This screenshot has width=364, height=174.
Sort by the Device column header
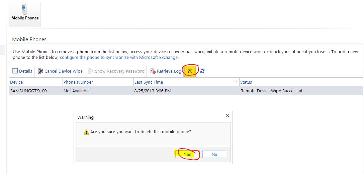(x=16, y=82)
